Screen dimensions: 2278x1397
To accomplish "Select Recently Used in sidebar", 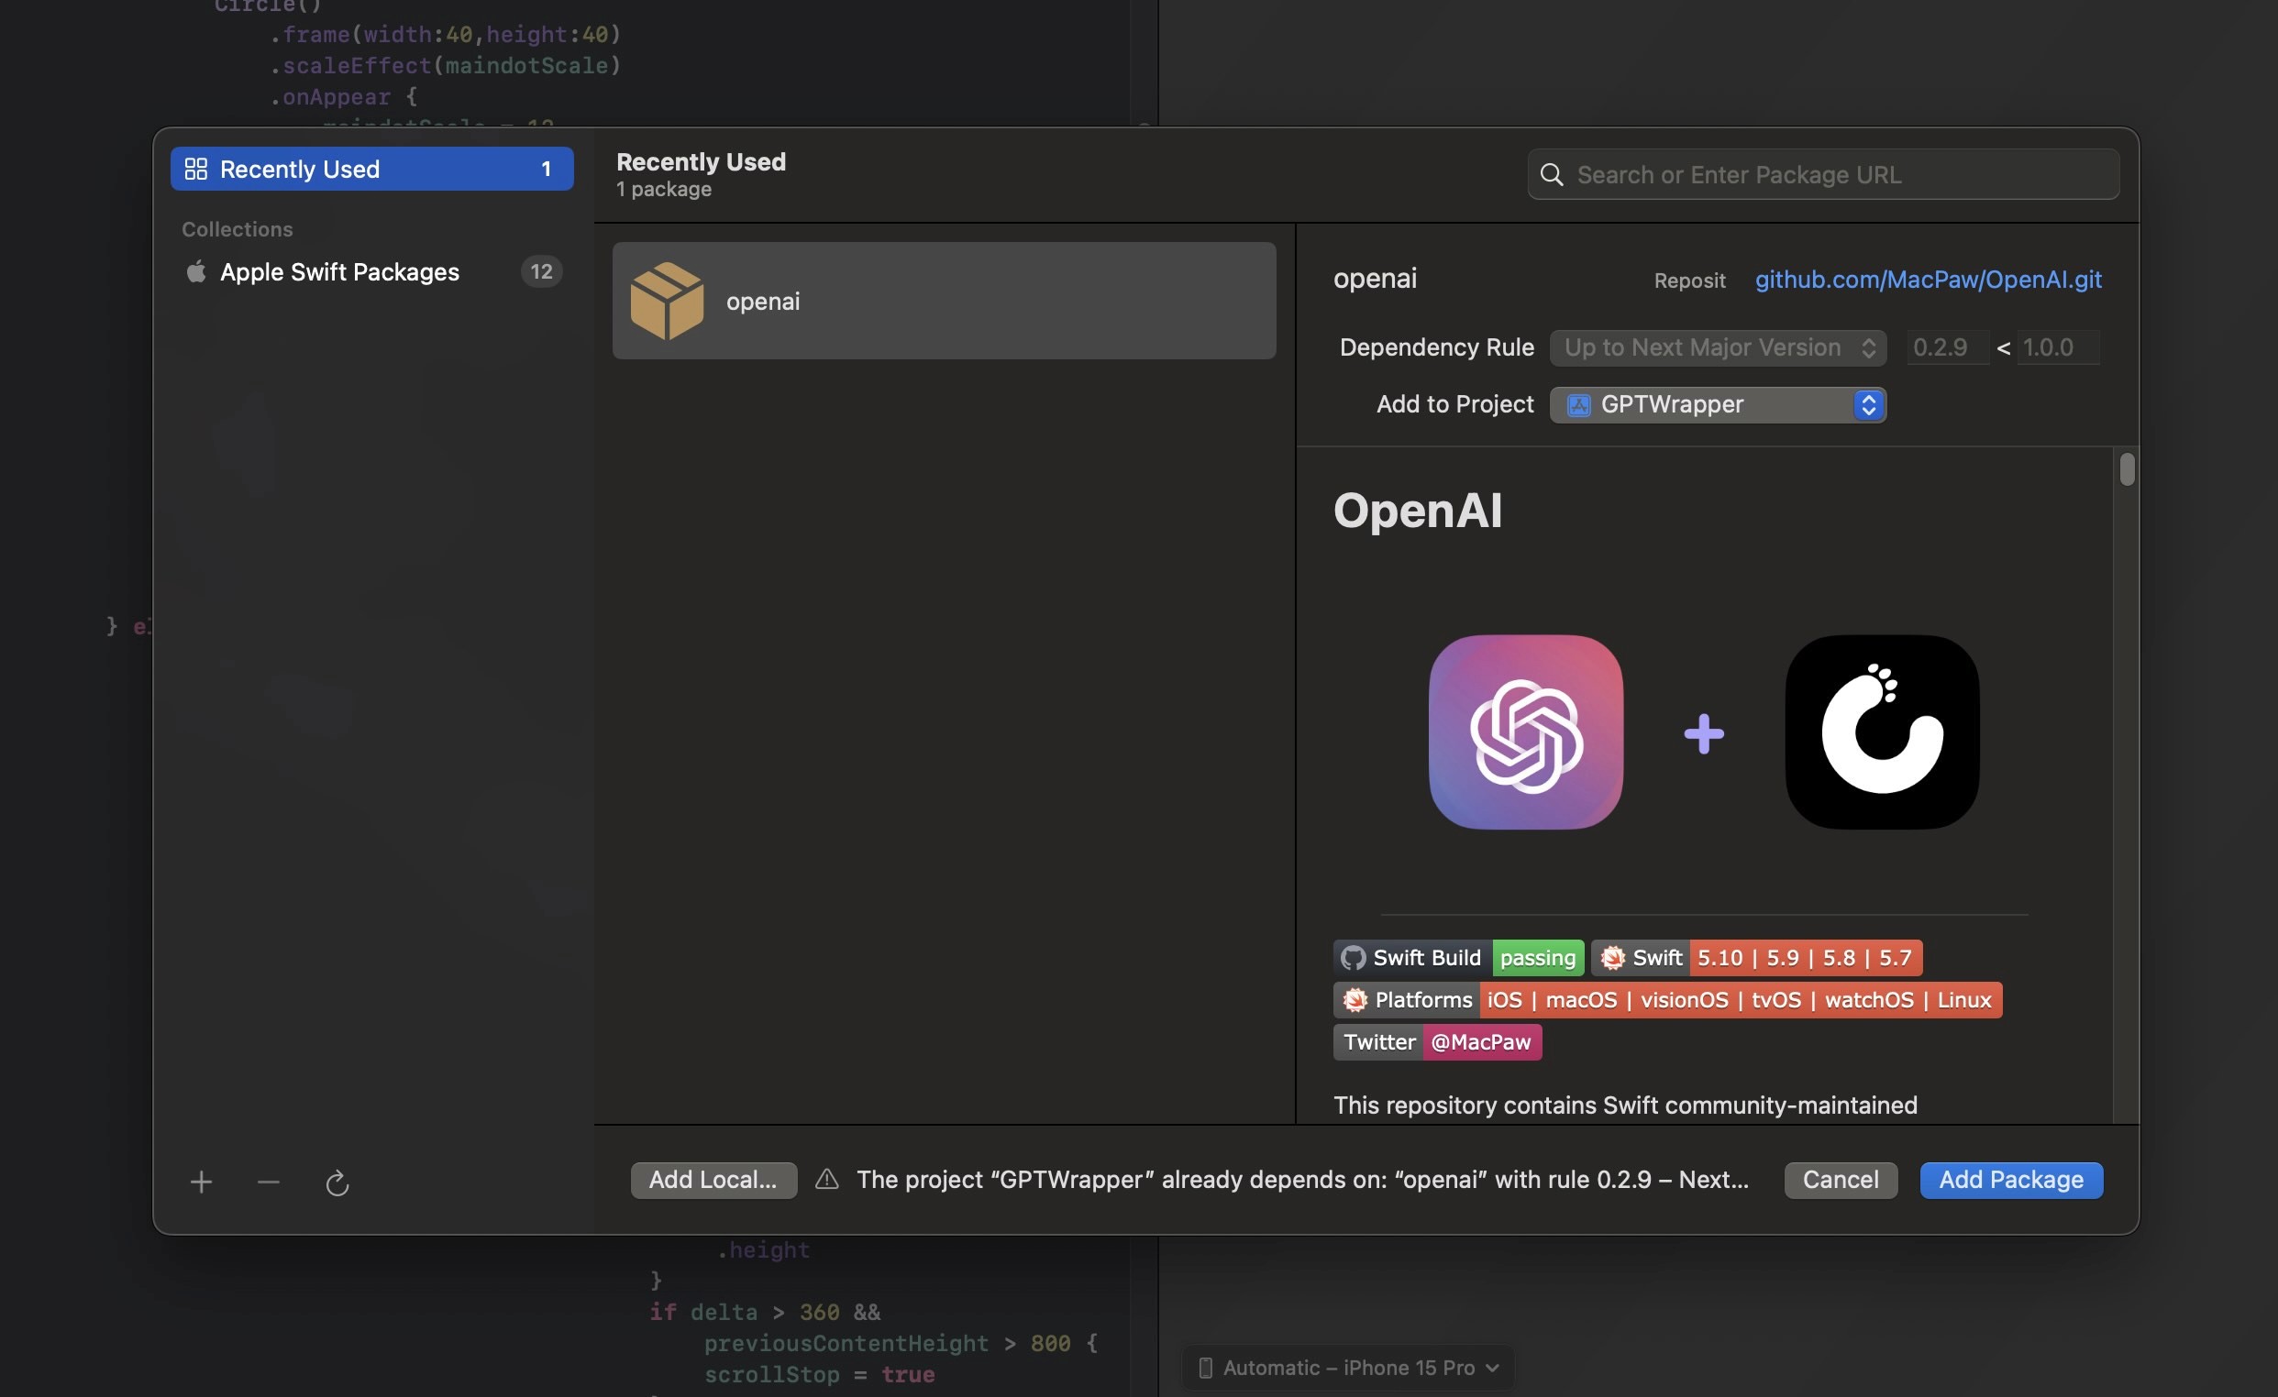I will [x=371, y=169].
